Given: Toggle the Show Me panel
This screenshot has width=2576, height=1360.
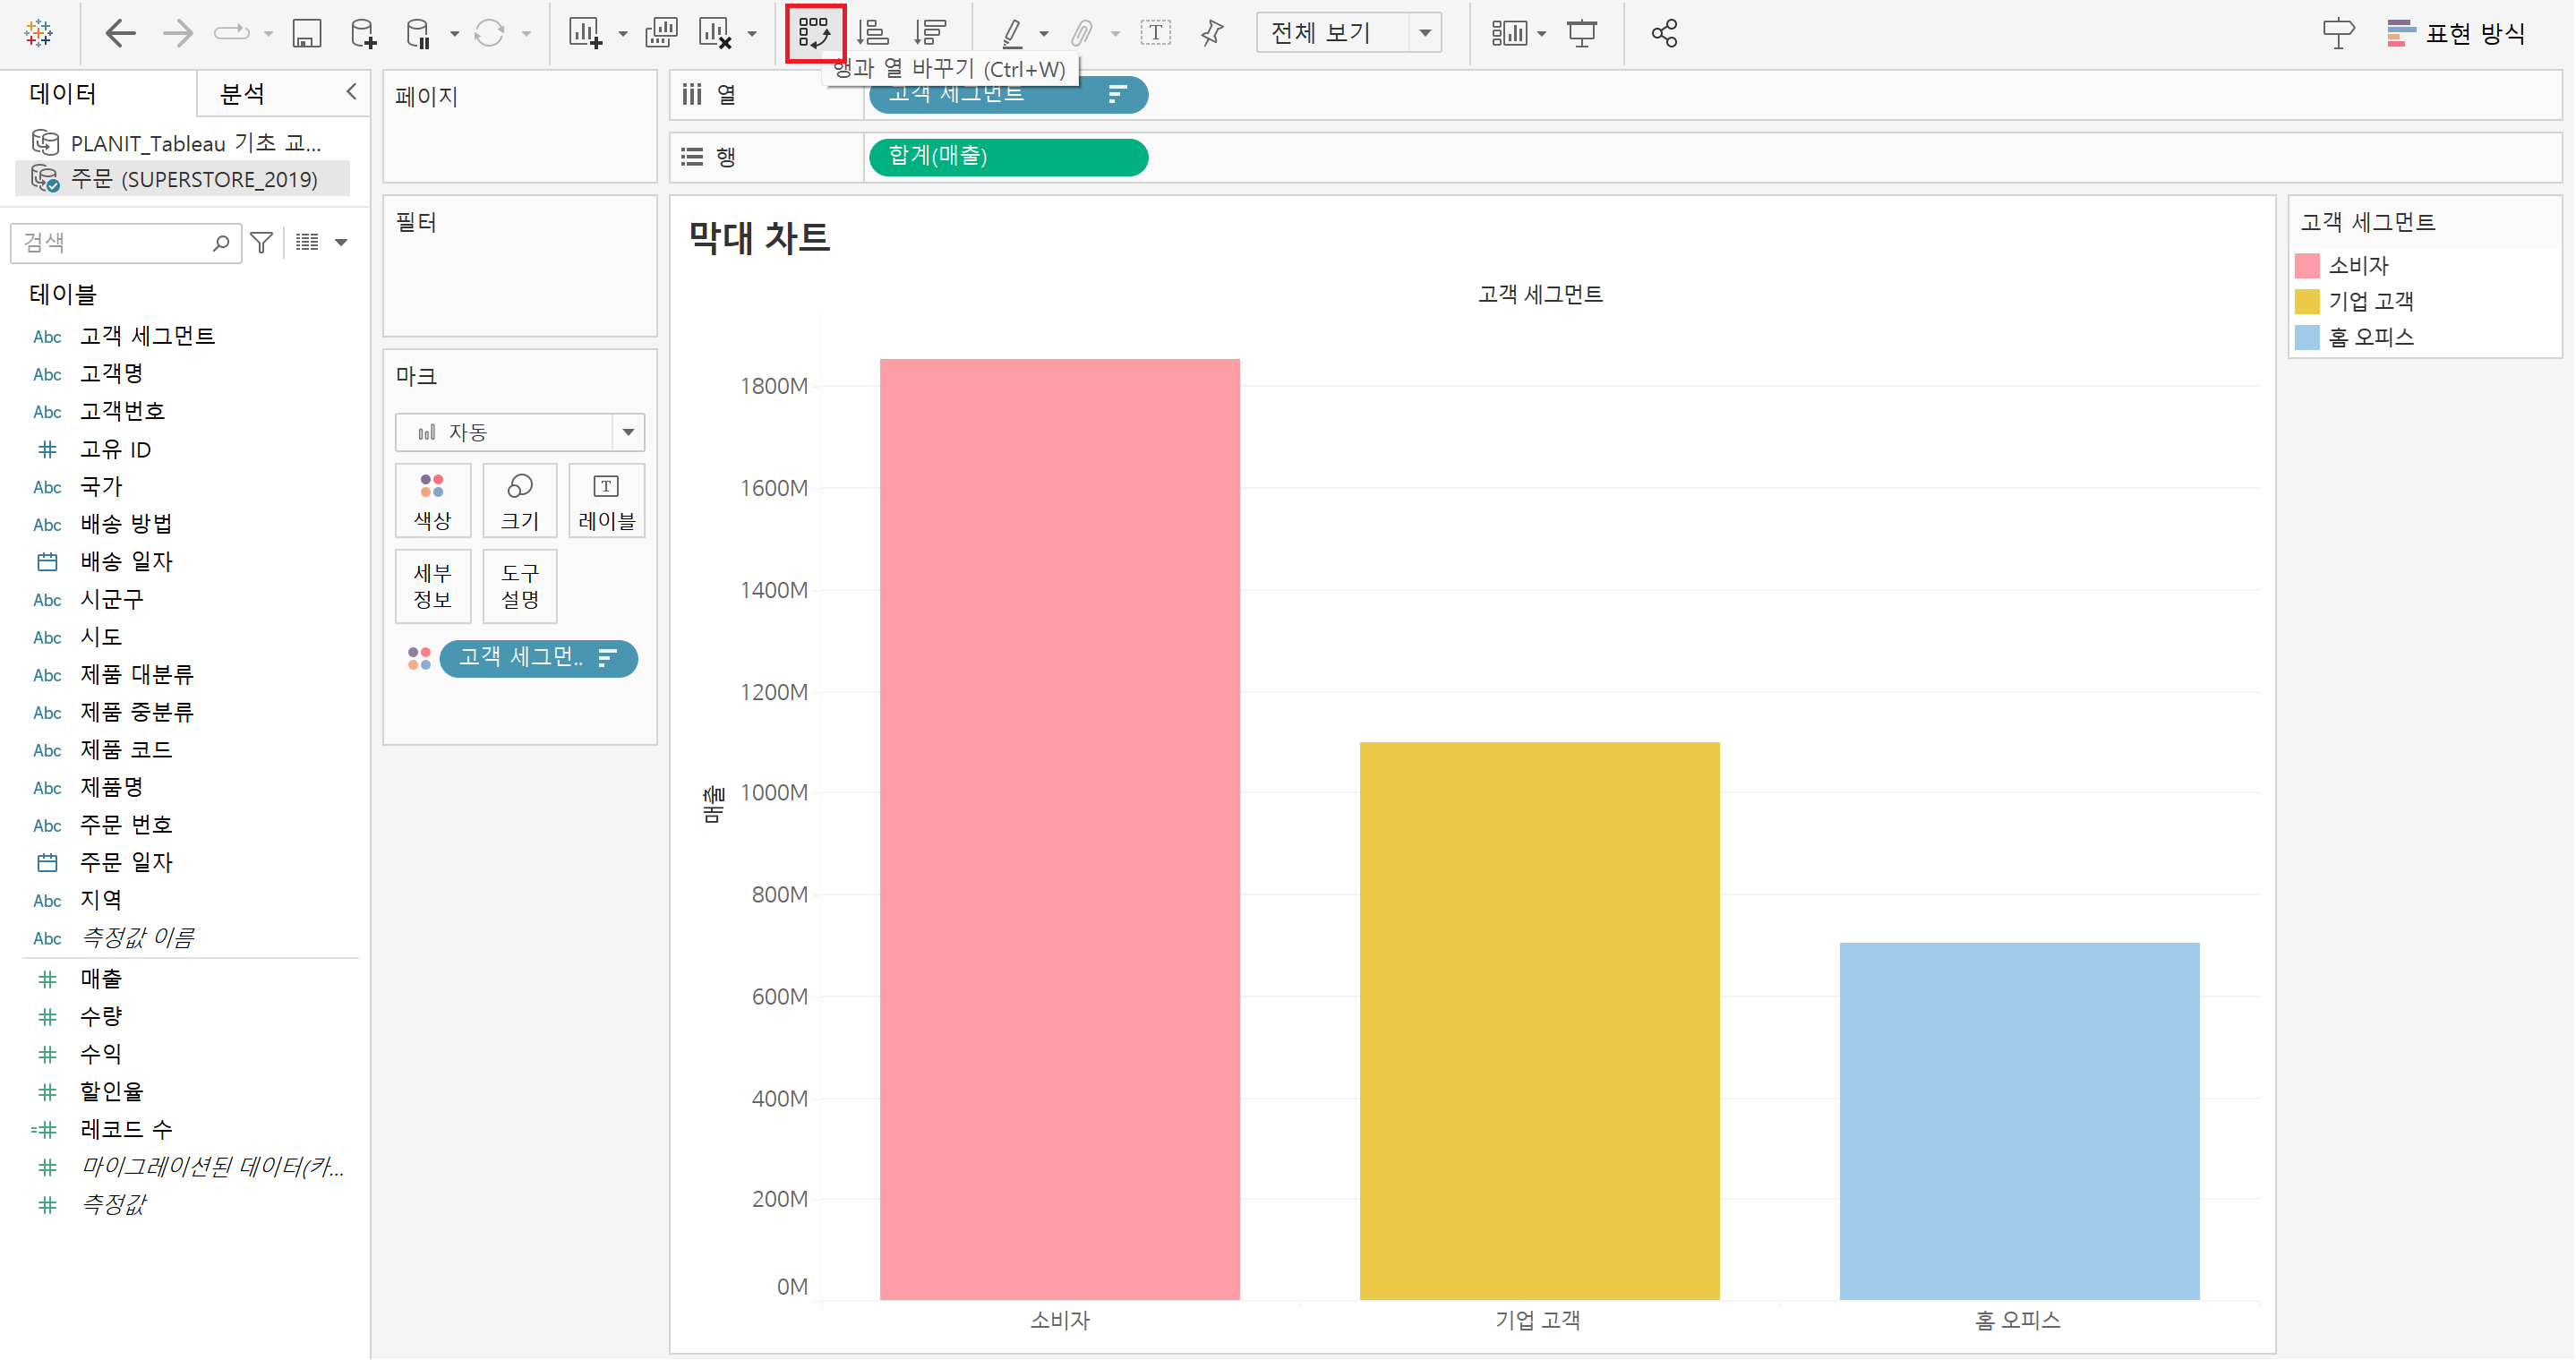Looking at the screenshot, I should point(2457,33).
